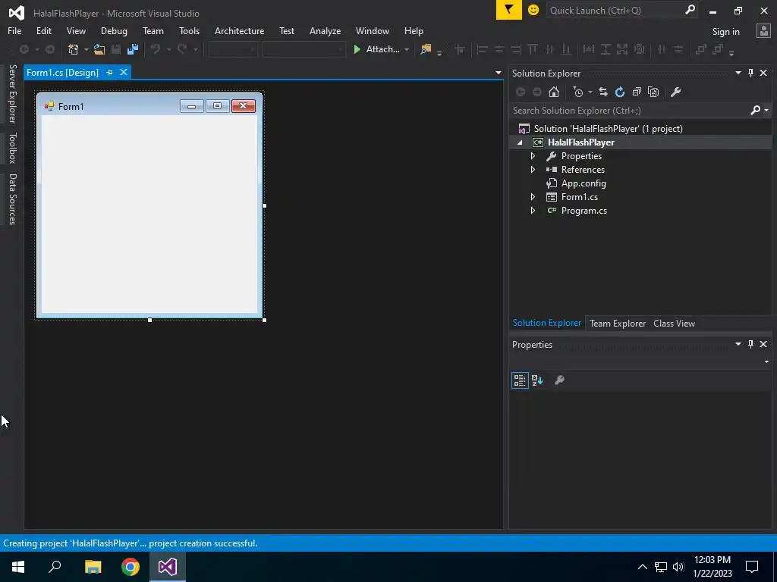Click the Attach... start button

[x=376, y=49]
